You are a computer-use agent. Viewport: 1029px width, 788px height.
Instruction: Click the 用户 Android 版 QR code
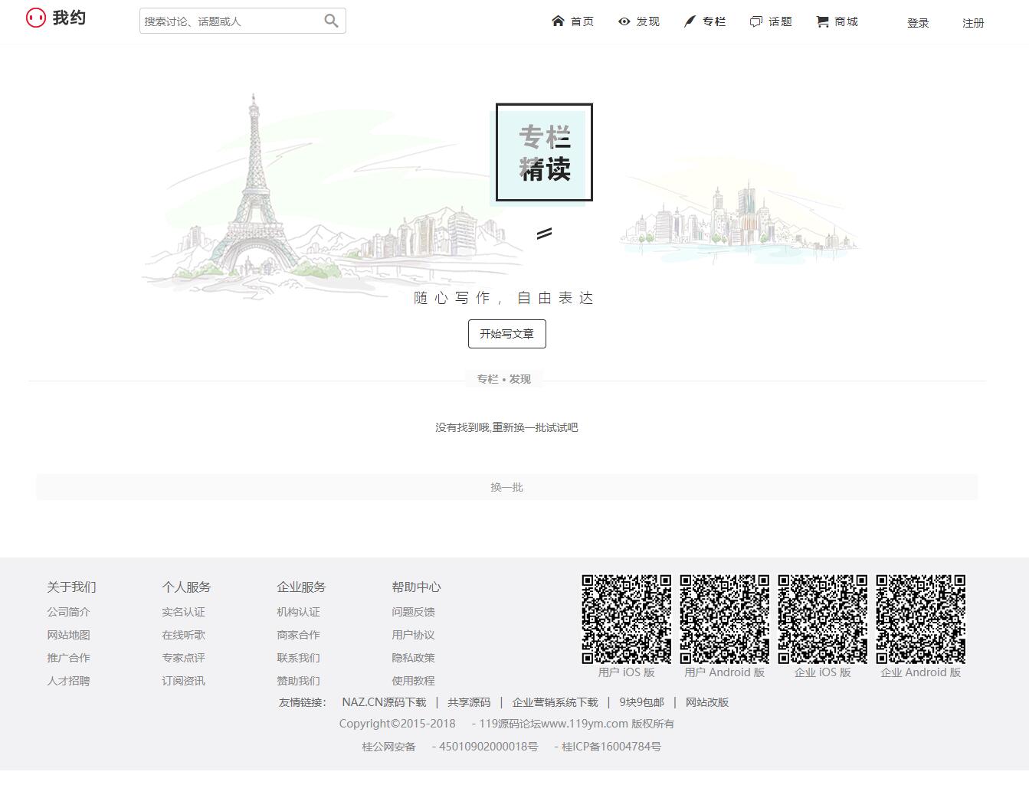(x=725, y=619)
